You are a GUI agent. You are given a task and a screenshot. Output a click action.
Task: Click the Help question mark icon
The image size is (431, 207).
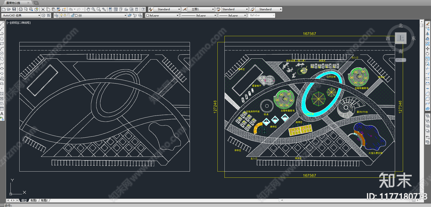pos(143,9)
